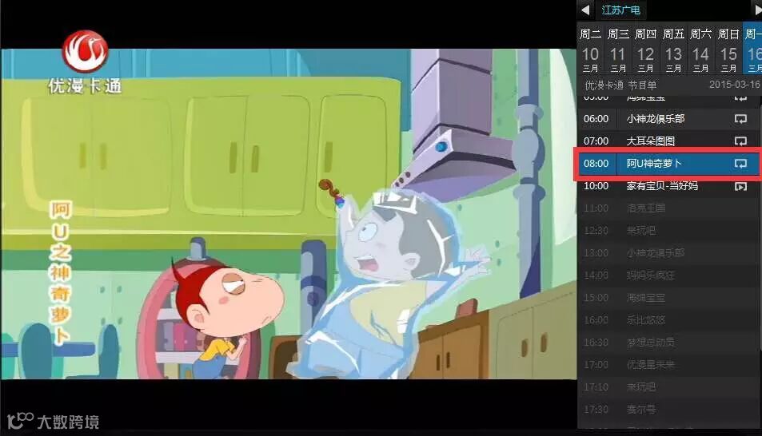This screenshot has height=436, width=762.
Task: Select the 08:00 阿U神奇萝卜 program row
Action: coord(668,164)
